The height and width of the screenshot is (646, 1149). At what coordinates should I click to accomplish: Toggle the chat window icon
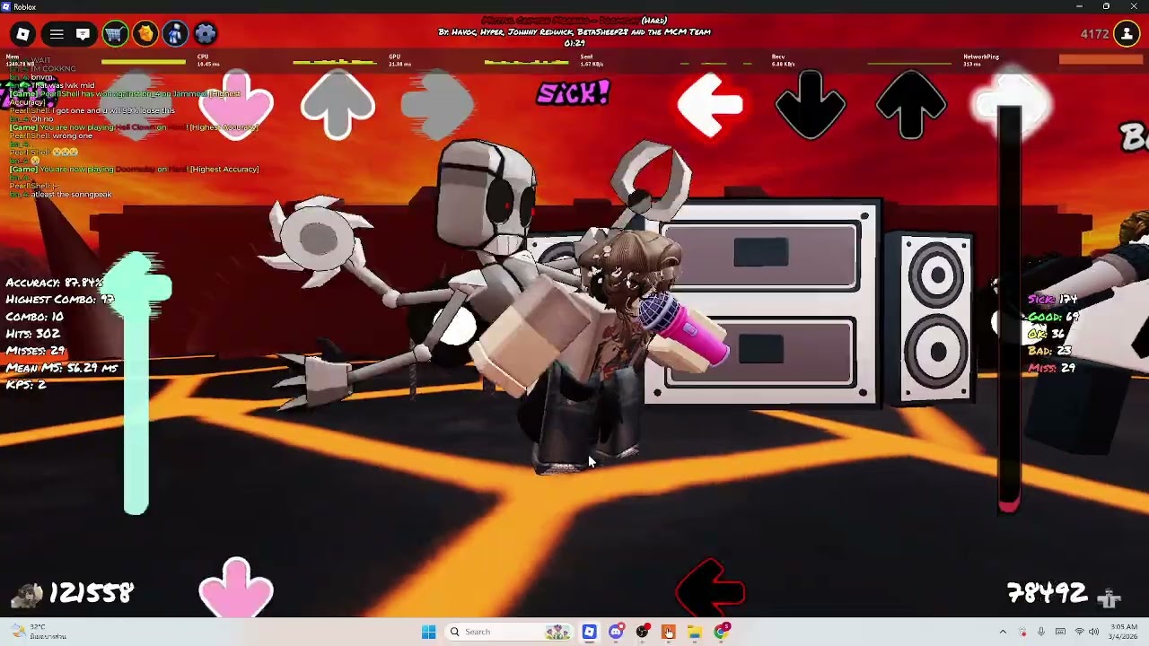coord(83,34)
